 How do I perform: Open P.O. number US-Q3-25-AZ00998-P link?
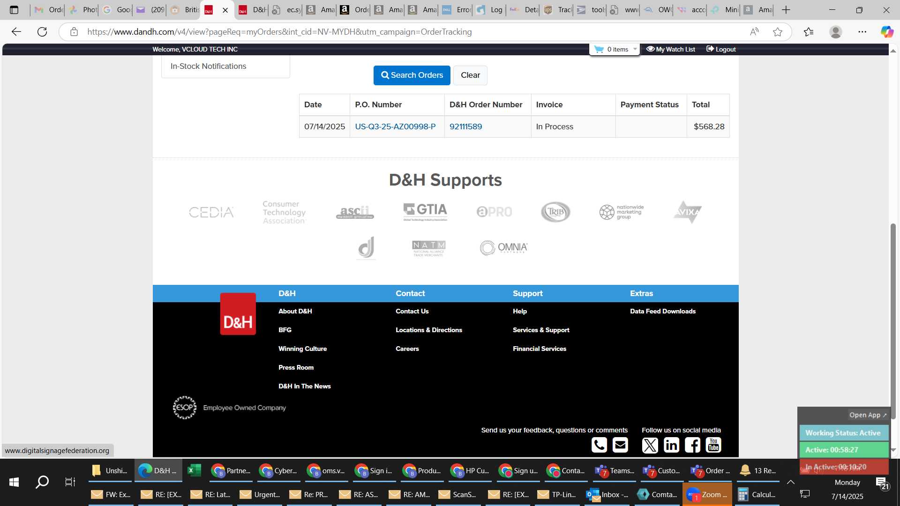click(395, 126)
